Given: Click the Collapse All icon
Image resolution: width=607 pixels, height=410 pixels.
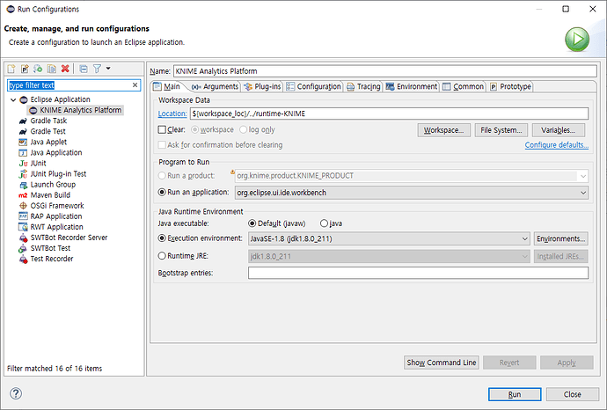Looking at the screenshot, I should (84, 69).
